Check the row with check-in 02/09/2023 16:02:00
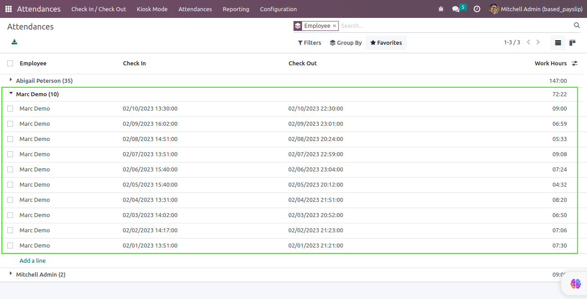587x299 pixels. (10, 124)
